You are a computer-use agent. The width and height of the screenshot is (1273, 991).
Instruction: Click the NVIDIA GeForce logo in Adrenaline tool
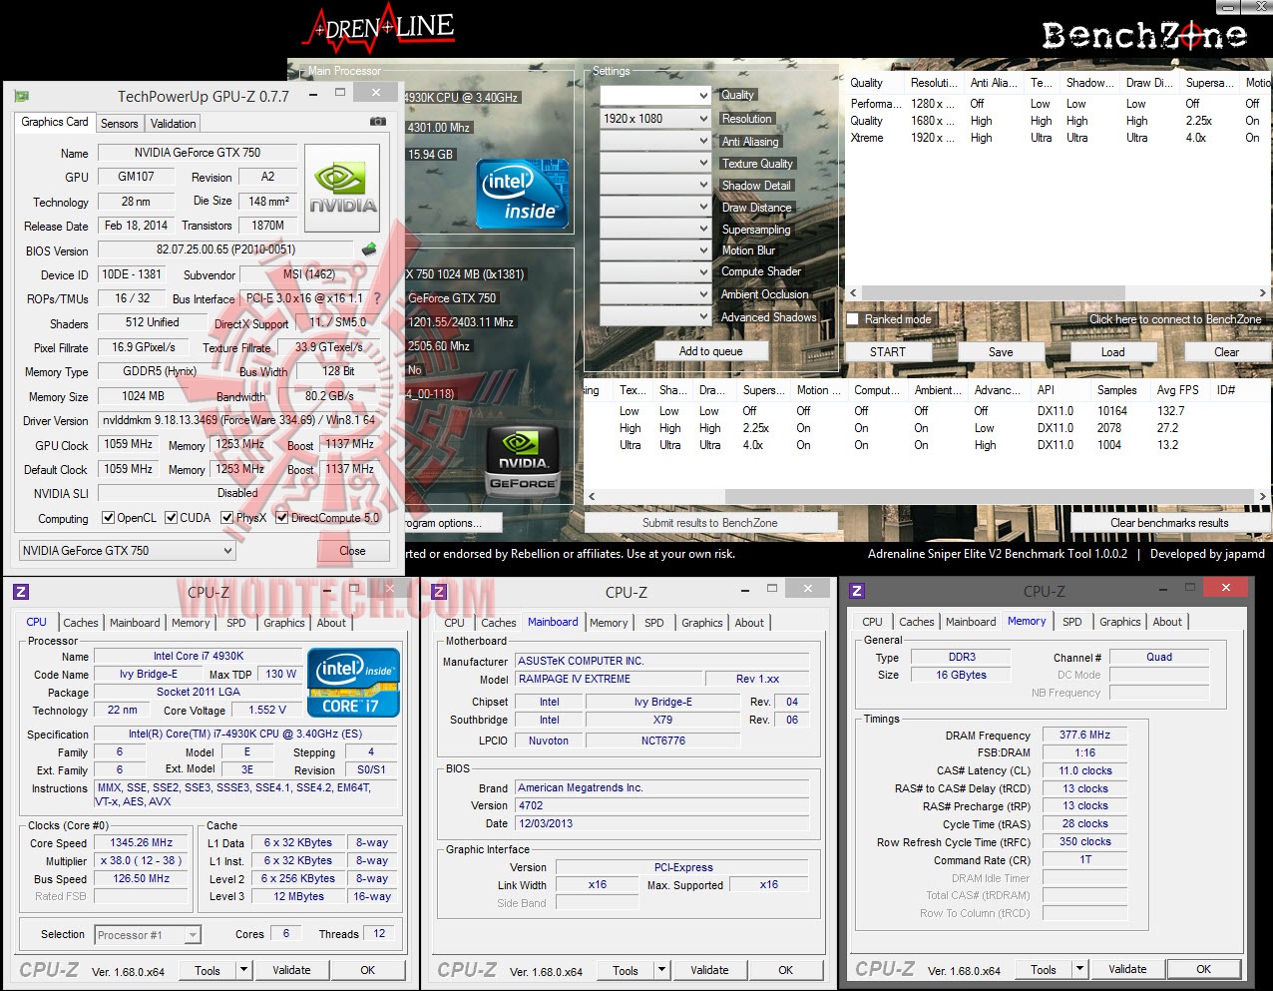click(523, 462)
